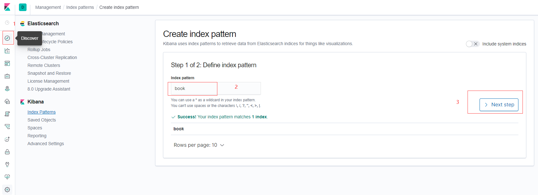Click the Management gear icon

[x=7, y=190]
